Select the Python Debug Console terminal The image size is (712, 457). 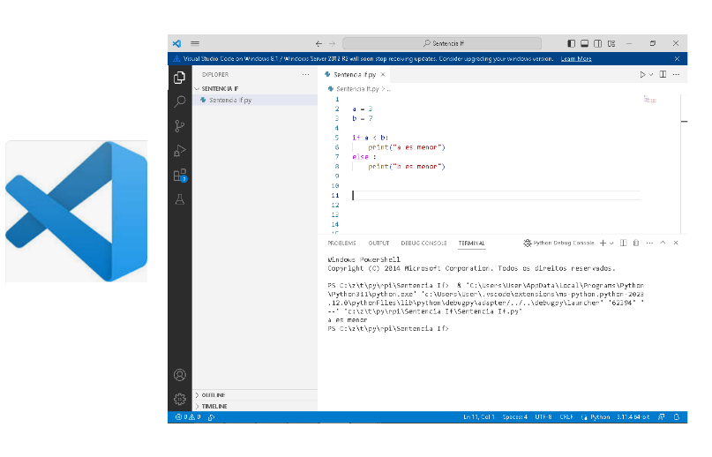tap(558, 243)
